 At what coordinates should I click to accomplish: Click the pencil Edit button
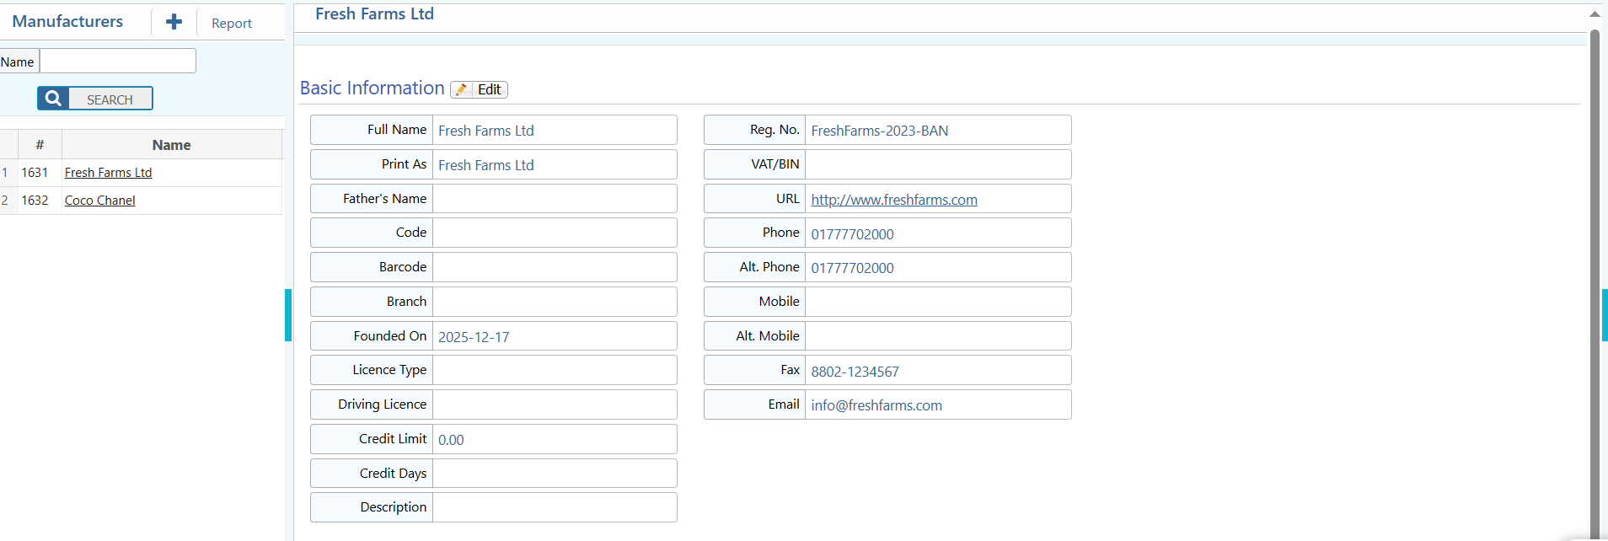point(479,89)
